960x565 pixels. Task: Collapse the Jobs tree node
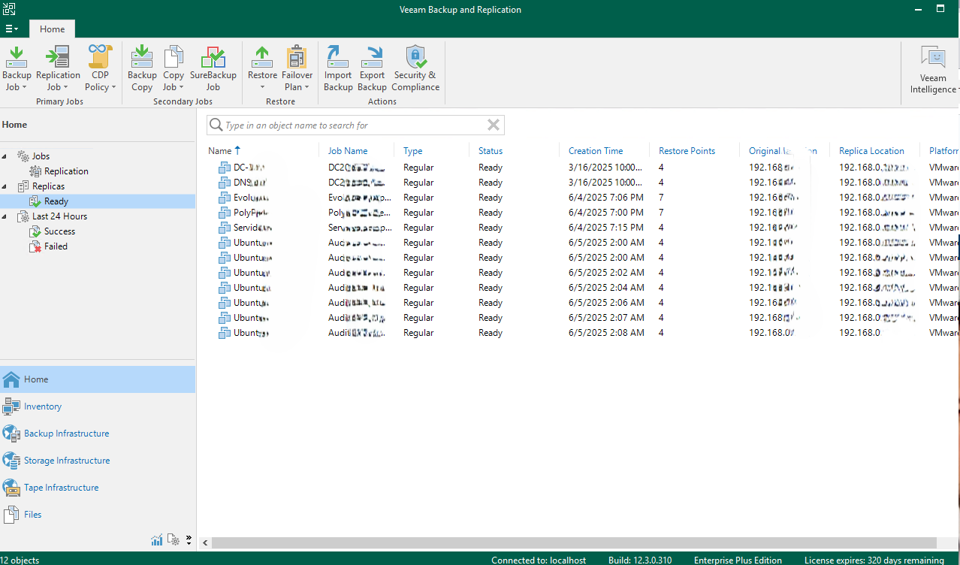(x=6, y=156)
